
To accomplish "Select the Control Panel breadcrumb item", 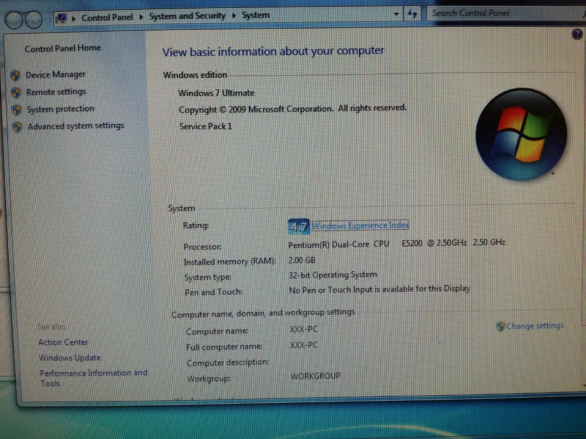I will click(107, 18).
